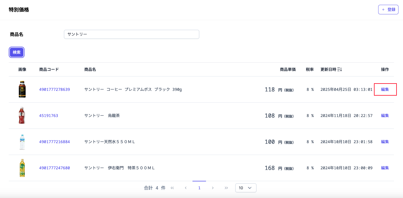Edit the サントリー 烏龍茶 row
The image size is (403, 198).
pos(385,116)
